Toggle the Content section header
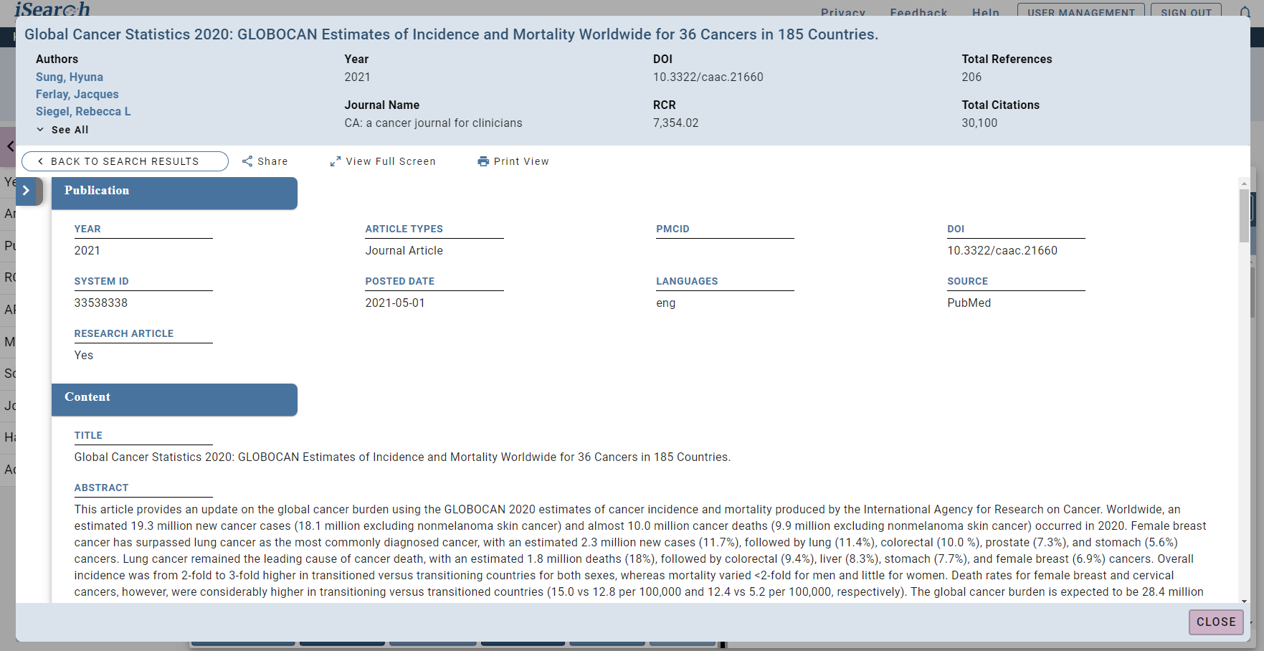 coord(174,399)
